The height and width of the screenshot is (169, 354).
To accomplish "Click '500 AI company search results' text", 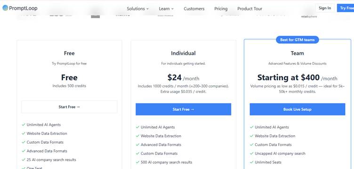I will click(166, 162).
